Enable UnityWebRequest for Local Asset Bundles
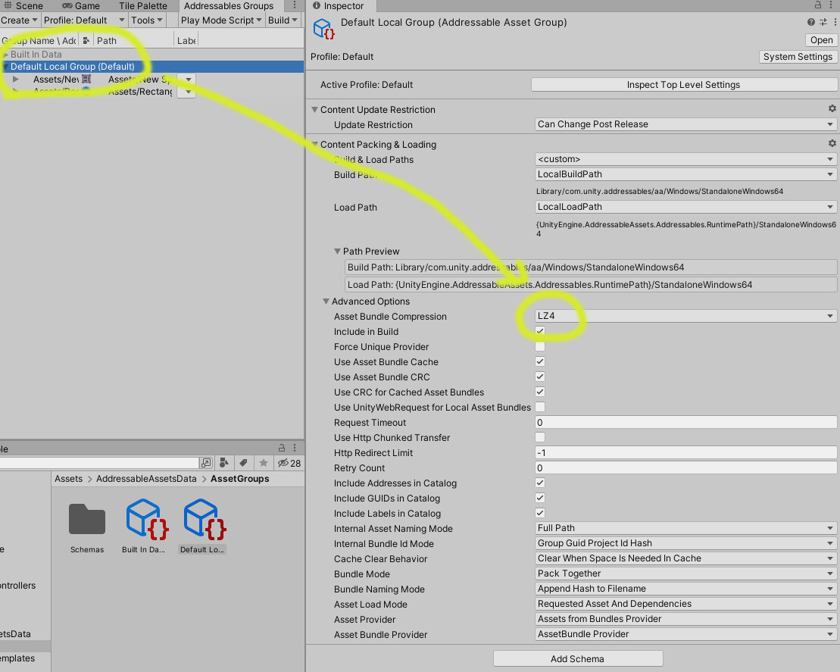The height and width of the screenshot is (672, 840). tap(540, 407)
